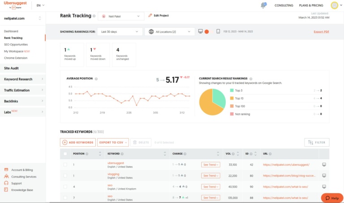This screenshot has width=344, height=203.
Task: Click the Add Keywords button
Action: click(x=78, y=142)
